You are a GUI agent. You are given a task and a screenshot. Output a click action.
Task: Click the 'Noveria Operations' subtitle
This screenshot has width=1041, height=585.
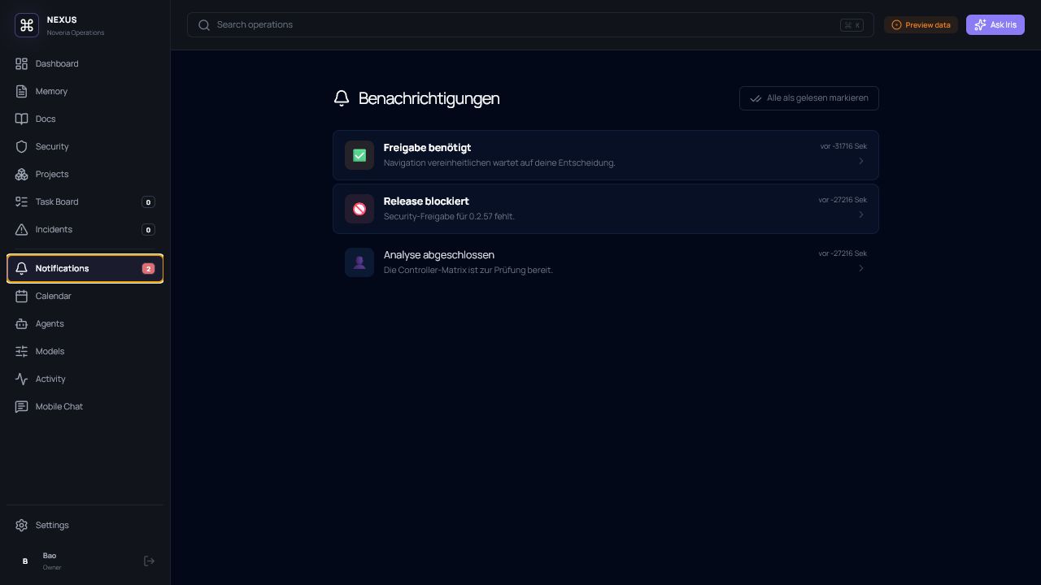click(76, 32)
